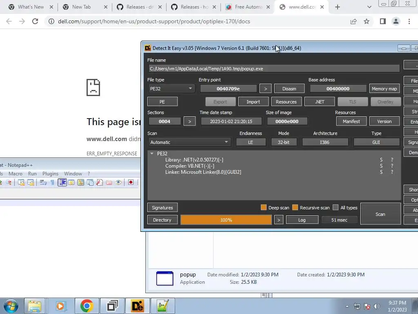418x314 pixels.
Task: Go back in Chrome
Action: coord(9,21)
